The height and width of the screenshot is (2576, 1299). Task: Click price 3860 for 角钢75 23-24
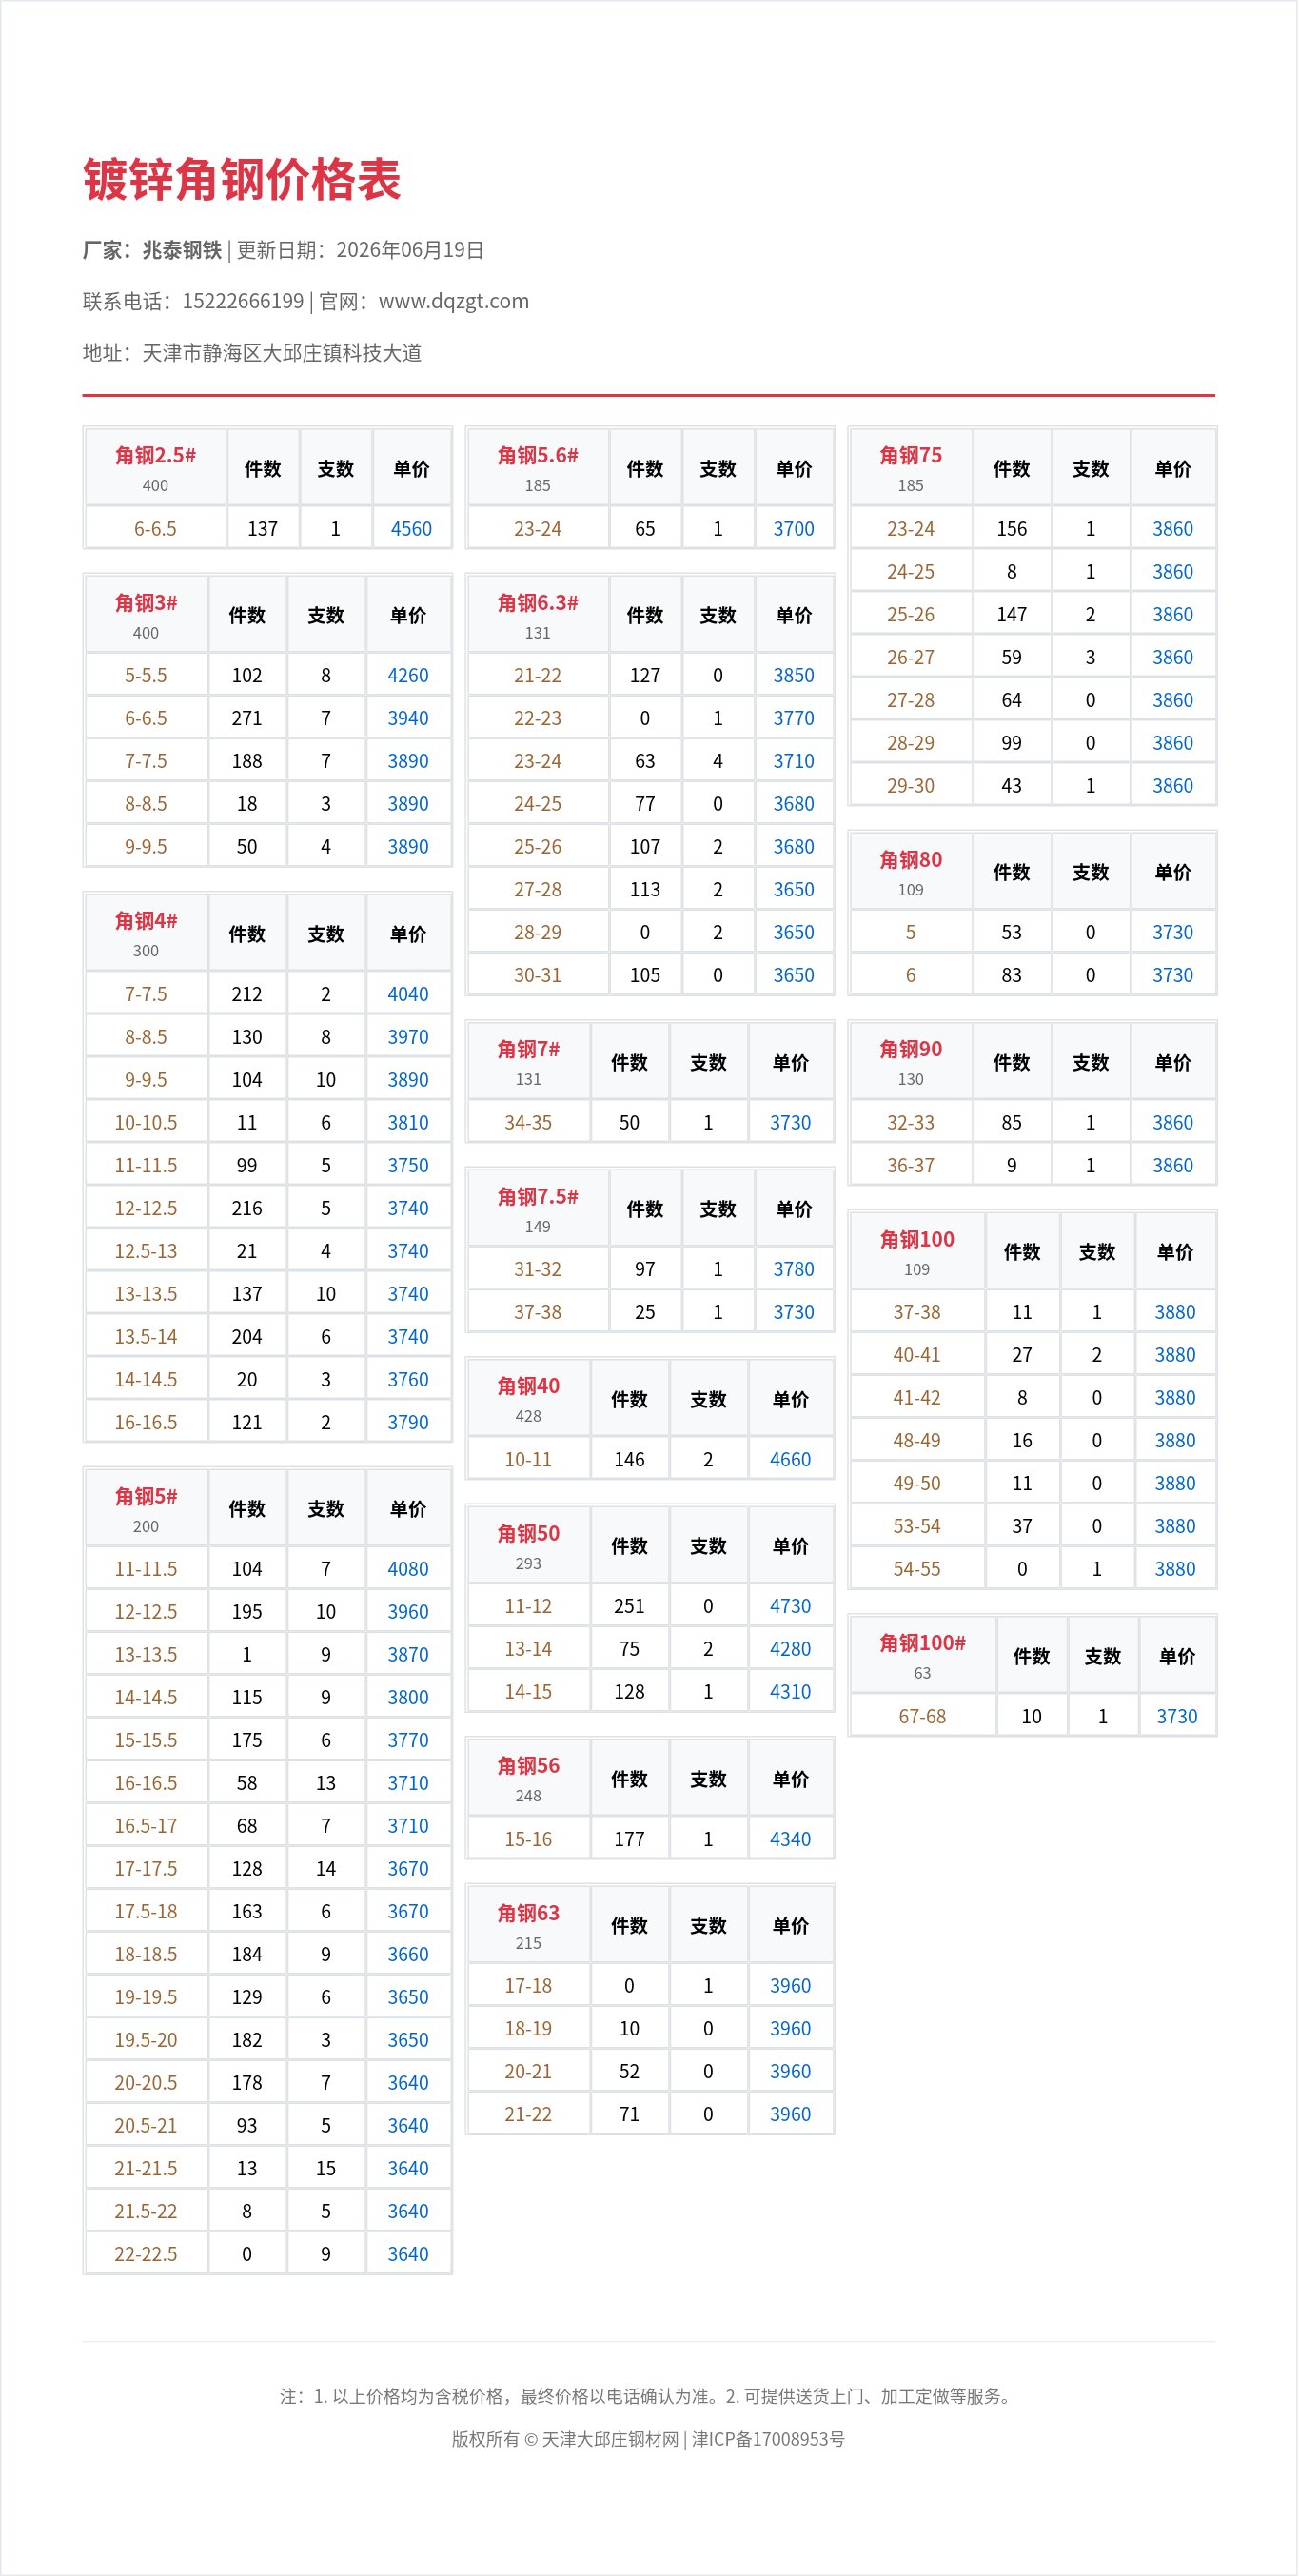coord(1173,529)
